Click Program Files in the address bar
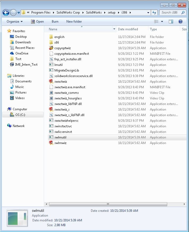189x232 pixels. [x=41, y=12]
